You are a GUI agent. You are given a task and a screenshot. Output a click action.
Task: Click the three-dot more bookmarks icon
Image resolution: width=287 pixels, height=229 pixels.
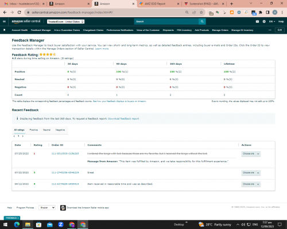270,30
